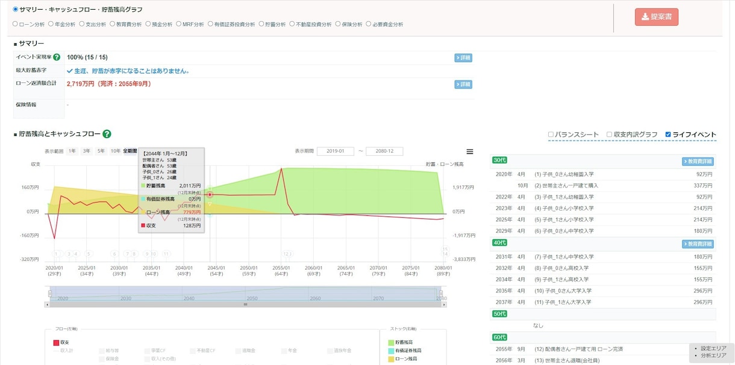Click the red 貯蓄残高 data point on chart
This screenshot has height=365, width=735.
tap(210, 194)
